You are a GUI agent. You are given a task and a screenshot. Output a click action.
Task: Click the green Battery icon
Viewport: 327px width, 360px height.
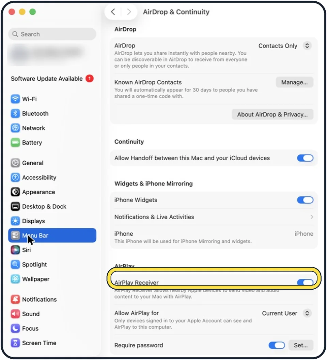15,142
